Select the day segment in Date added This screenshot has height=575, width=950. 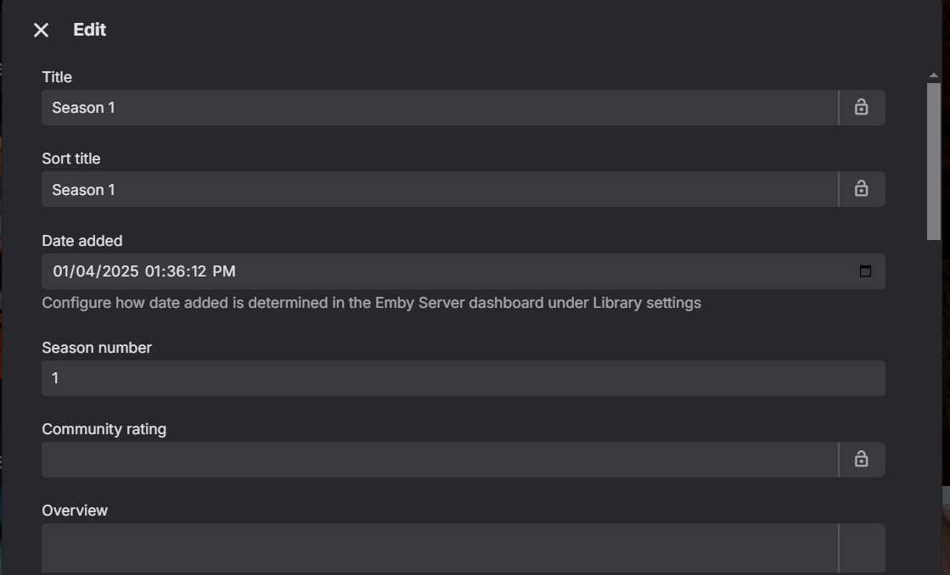coord(87,271)
